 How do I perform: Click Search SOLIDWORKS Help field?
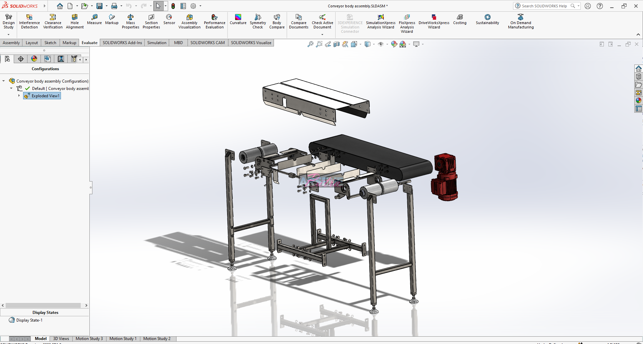544,6
